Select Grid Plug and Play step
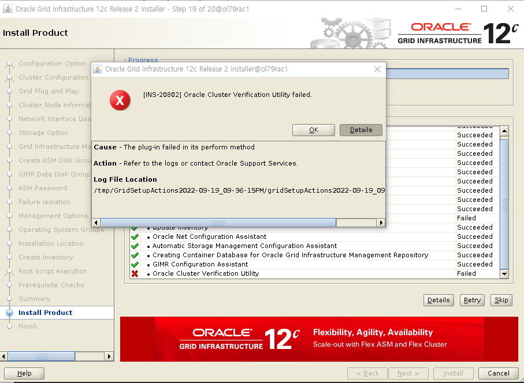The image size is (524, 383). pos(49,91)
